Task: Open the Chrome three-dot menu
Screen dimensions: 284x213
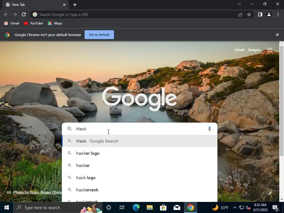Action: [x=278, y=14]
